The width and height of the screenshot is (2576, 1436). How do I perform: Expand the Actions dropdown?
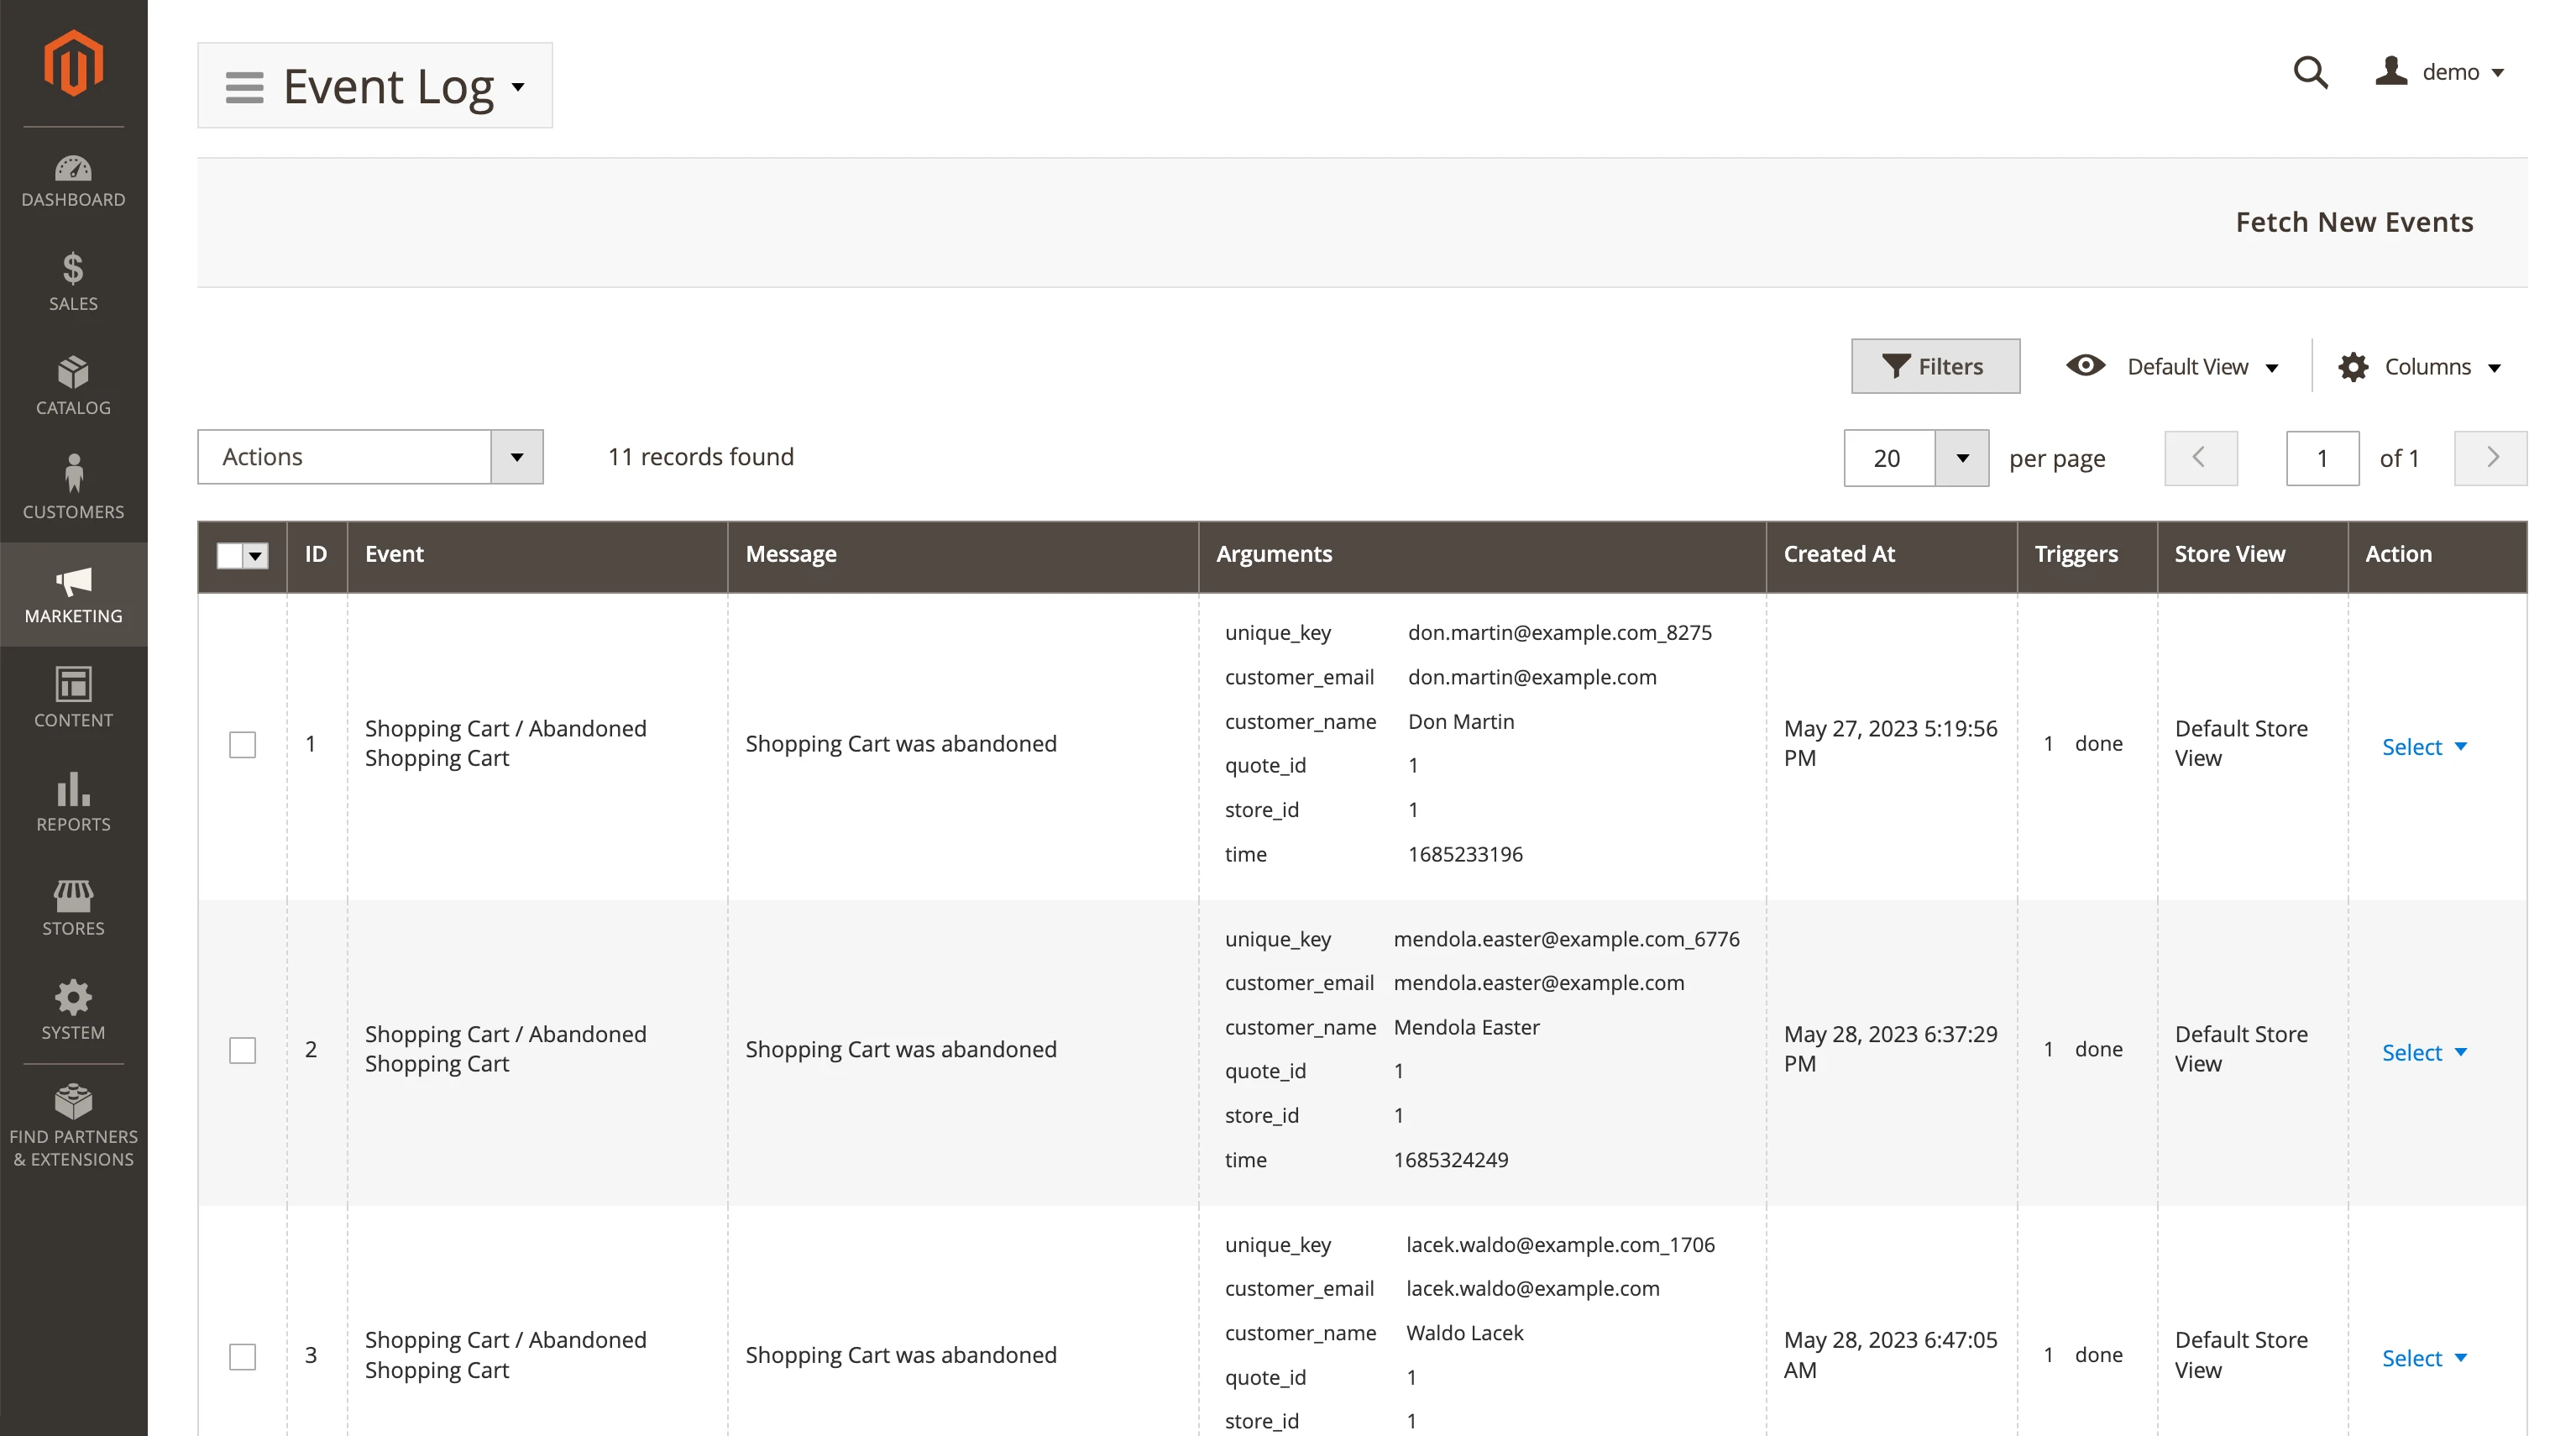(370, 457)
